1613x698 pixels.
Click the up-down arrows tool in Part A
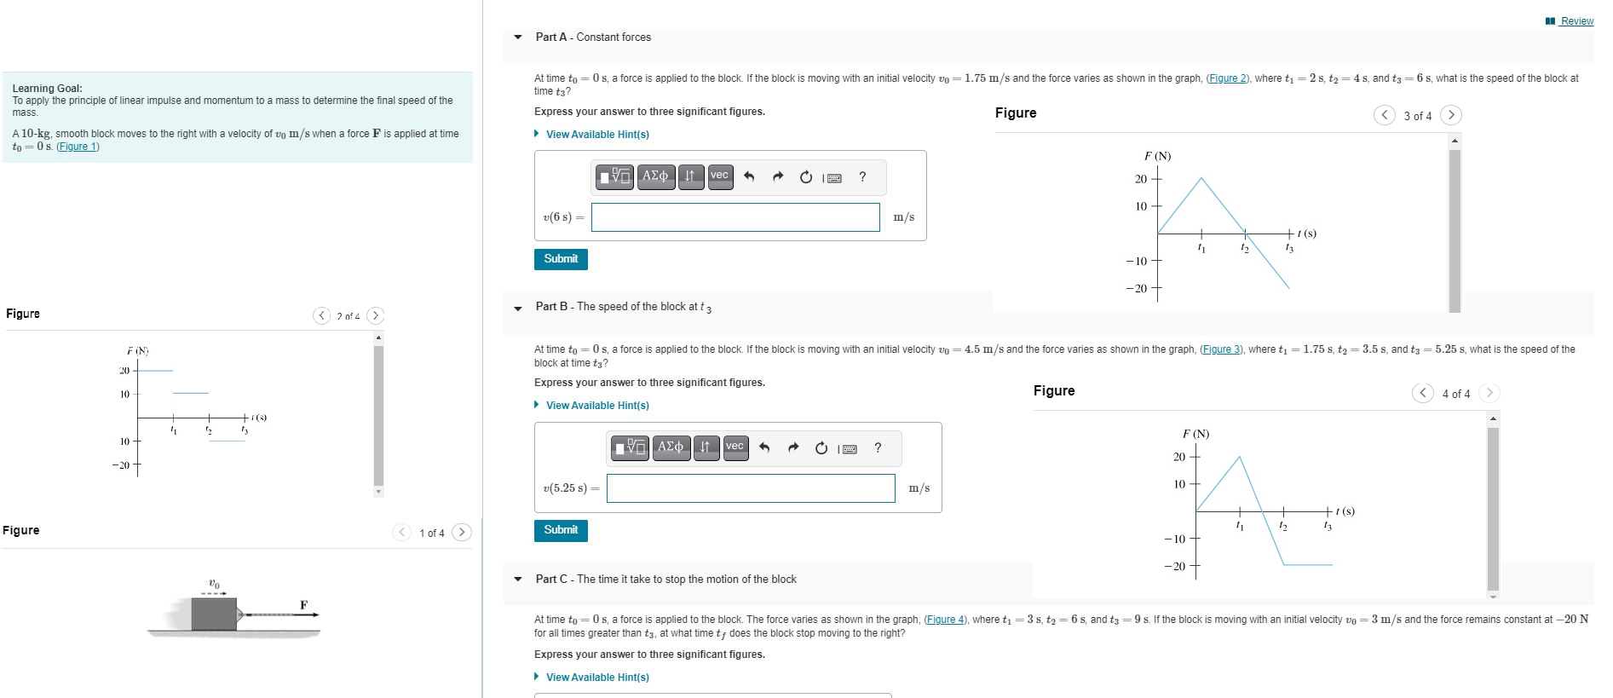point(691,176)
